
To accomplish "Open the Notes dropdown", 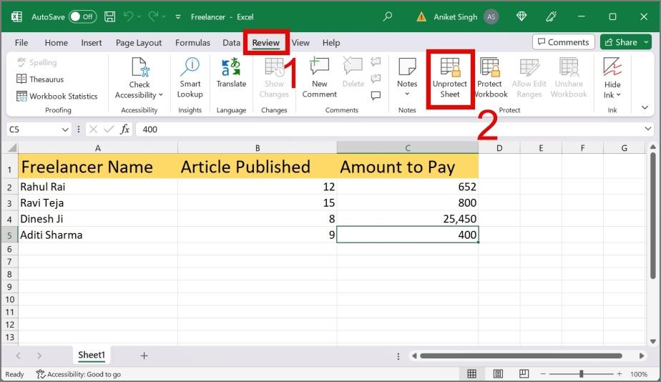I will coord(407,94).
